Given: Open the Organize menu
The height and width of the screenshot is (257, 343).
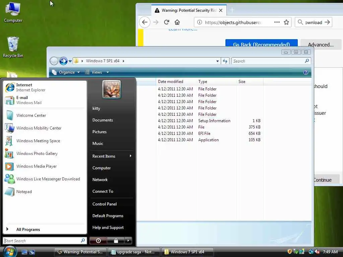Looking at the screenshot, I should pyautogui.click(x=66, y=72).
